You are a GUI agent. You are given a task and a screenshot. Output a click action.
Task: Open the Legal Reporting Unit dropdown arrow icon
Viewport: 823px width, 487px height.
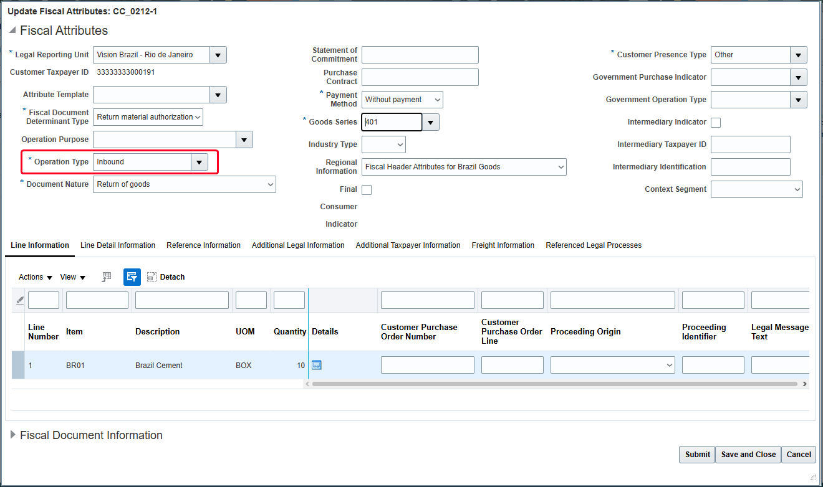point(218,55)
